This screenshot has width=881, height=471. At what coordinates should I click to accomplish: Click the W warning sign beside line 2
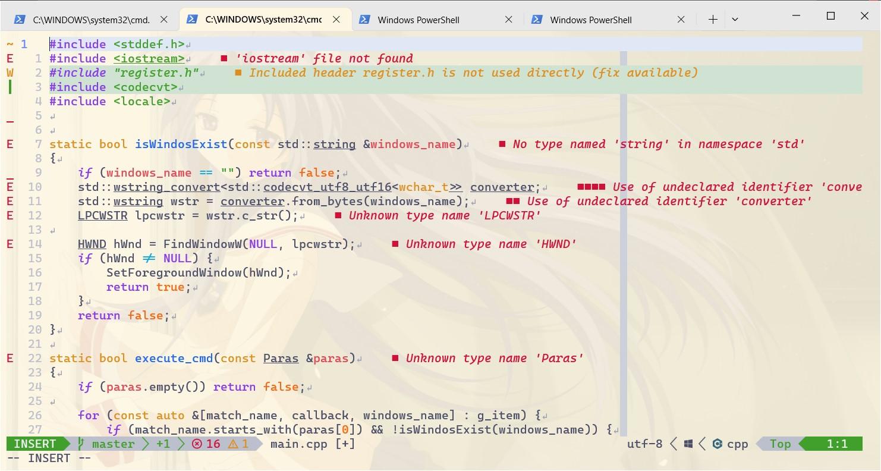click(x=10, y=73)
